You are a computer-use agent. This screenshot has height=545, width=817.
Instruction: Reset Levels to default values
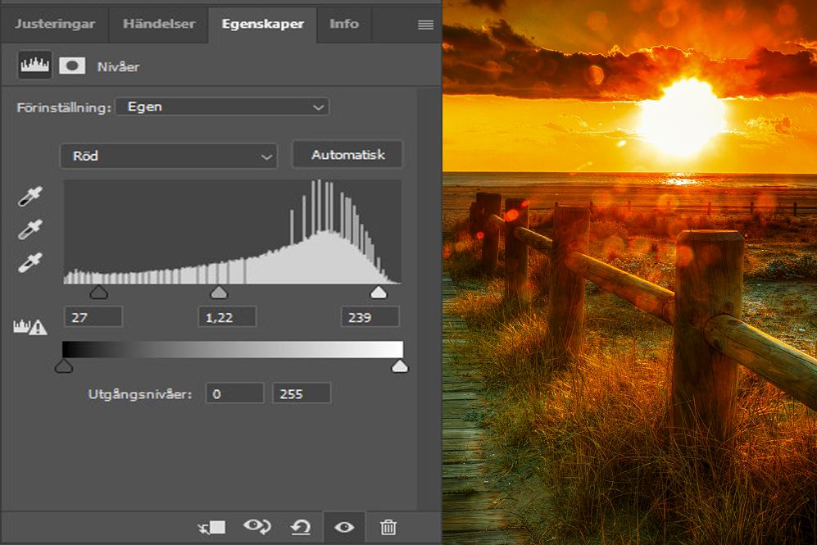(301, 527)
